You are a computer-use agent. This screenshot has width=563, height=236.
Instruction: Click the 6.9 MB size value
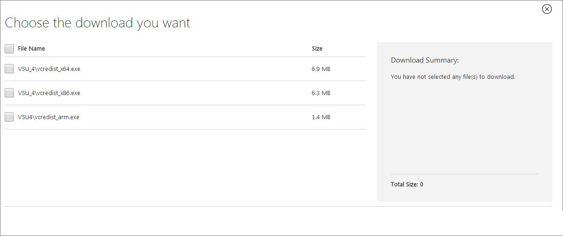[x=321, y=69]
